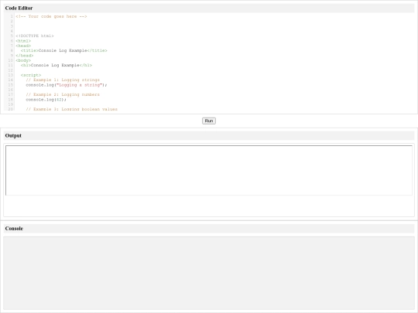This screenshot has height=313, width=418.
Task: Click the Run button
Action: [x=209, y=121]
